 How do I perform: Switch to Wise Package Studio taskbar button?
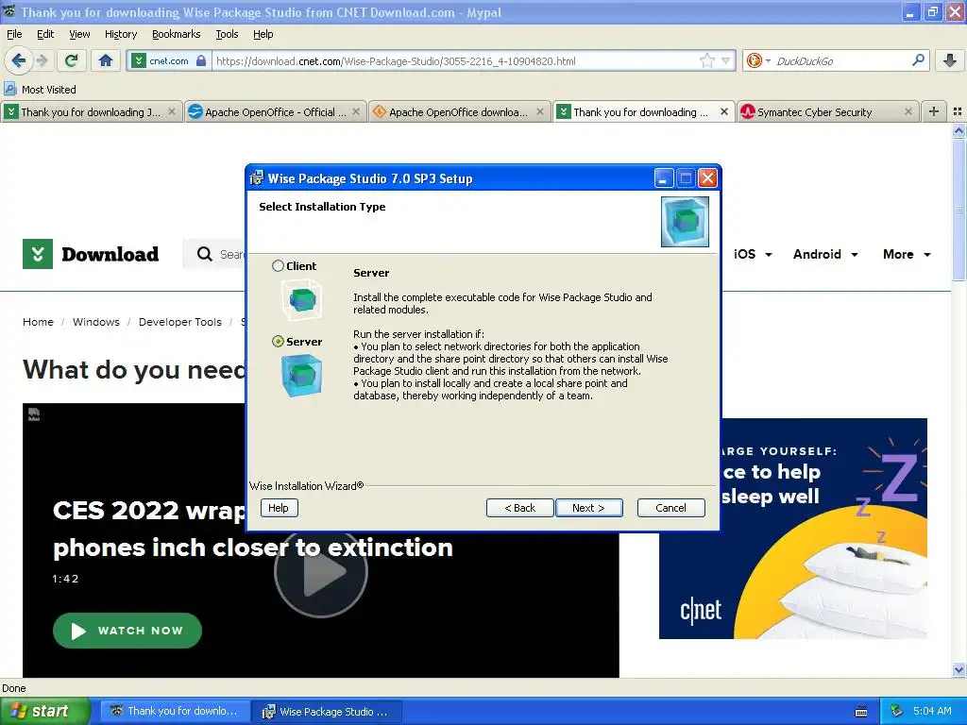pos(327,712)
